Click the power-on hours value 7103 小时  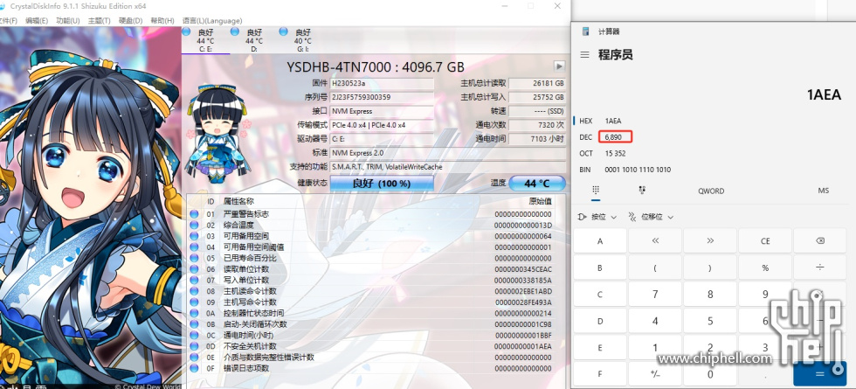click(537, 139)
